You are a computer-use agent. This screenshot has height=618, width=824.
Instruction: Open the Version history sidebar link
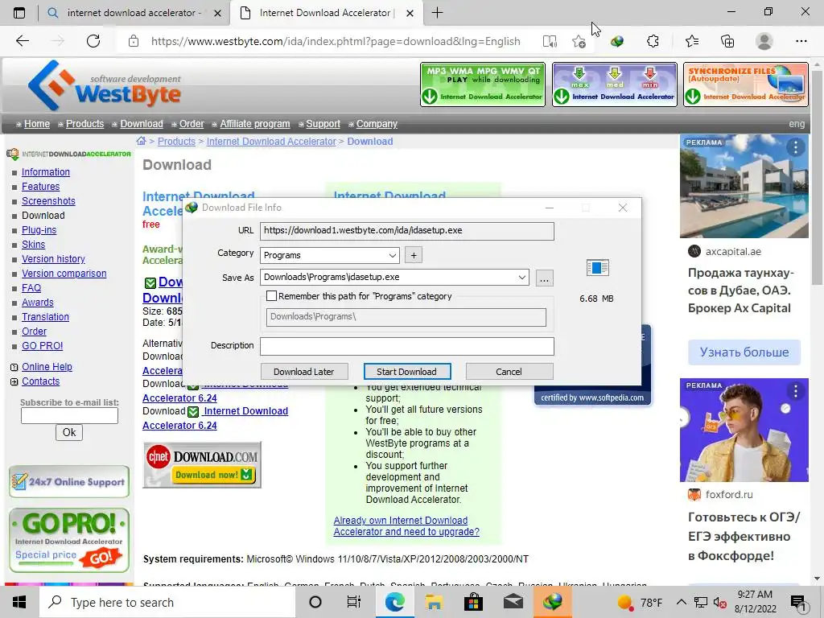click(53, 259)
